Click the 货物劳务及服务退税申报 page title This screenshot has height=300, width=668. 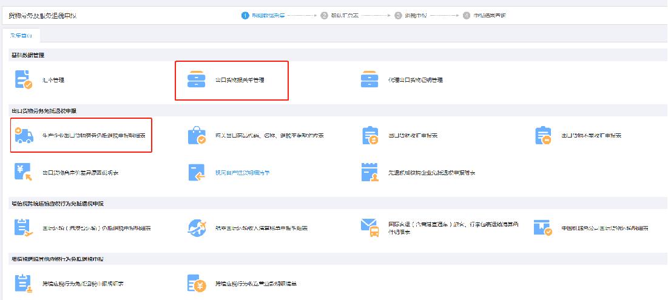(42, 16)
